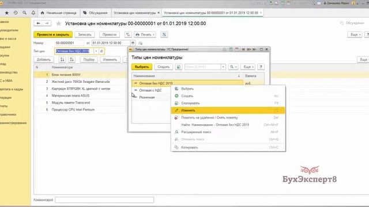Go back with the left arrow button

click(x=39, y=23)
